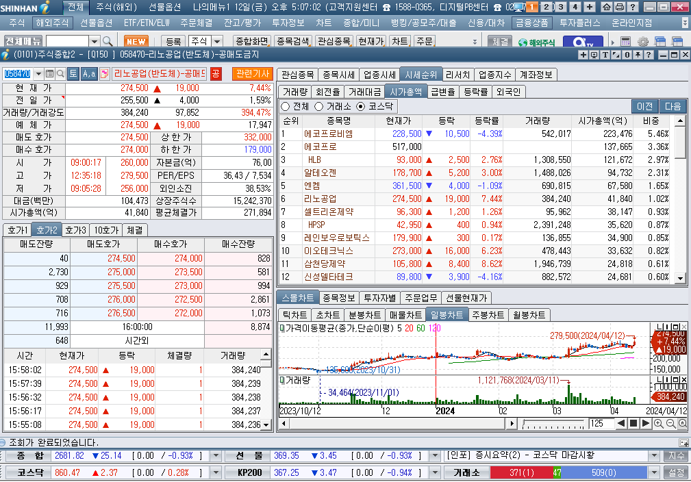Click the chart auto-fit magnifier icon
Screen dimensions: 691x482
click(682, 423)
